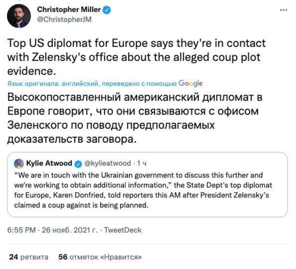Open the @kylieatwood handle

tap(108, 163)
